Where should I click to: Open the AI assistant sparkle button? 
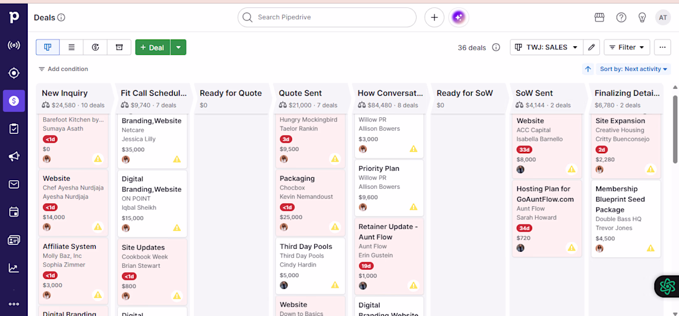point(459,17)
